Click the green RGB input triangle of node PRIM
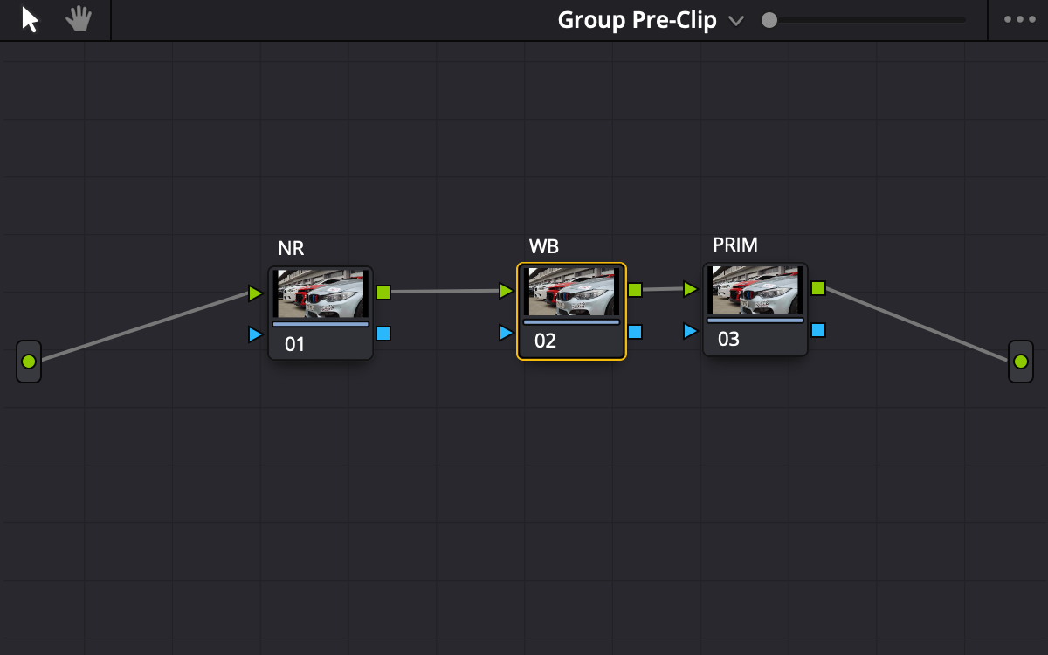The image size is (1048, 655). 691,288
